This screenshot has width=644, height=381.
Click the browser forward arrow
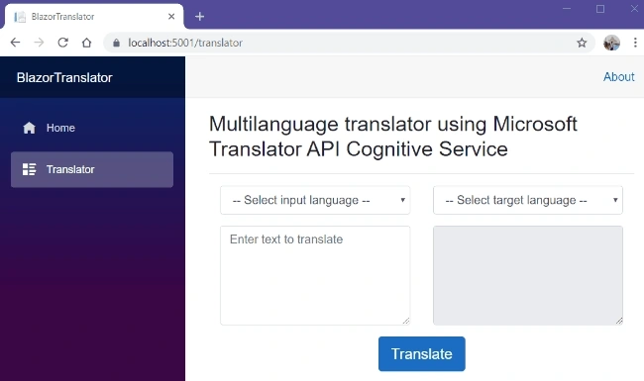(39, 43)
